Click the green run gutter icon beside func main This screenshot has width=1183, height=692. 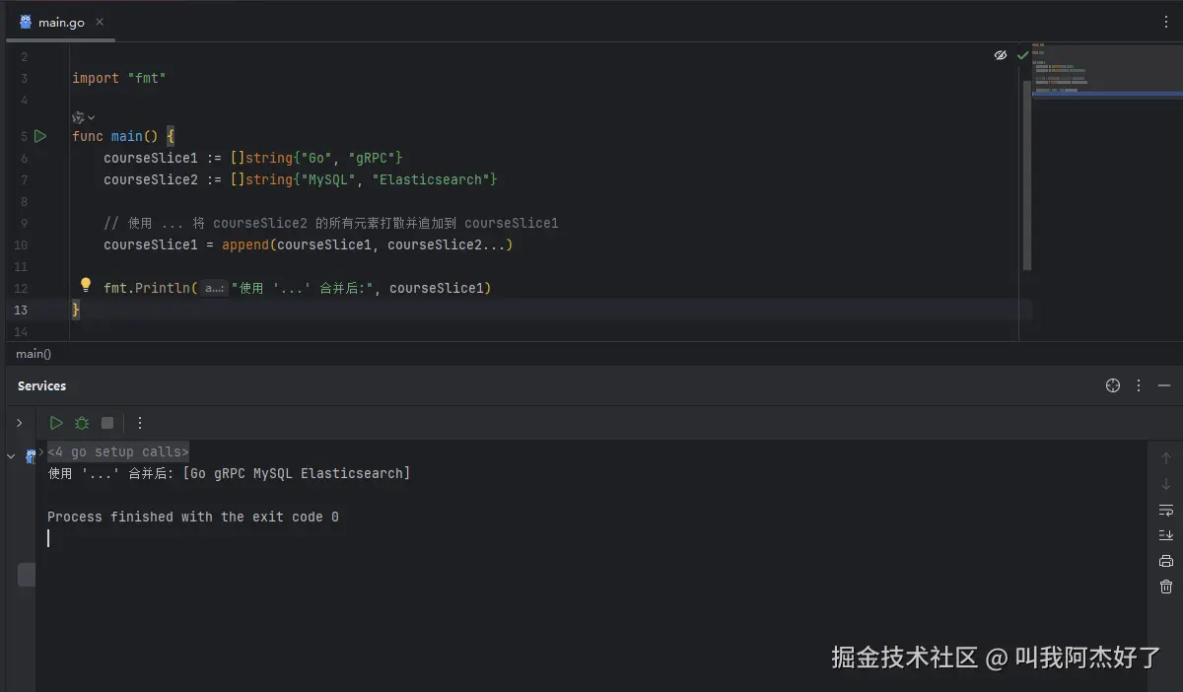pos(40,136)
